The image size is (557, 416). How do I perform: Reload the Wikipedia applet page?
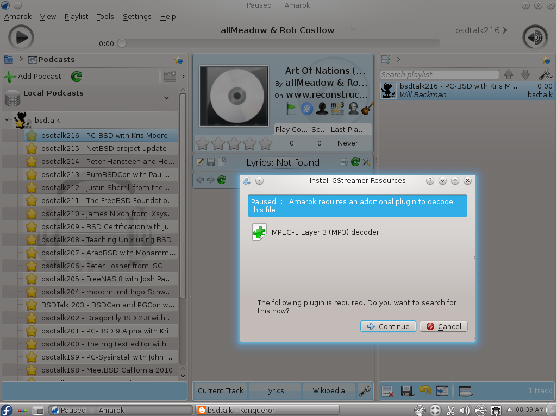click(x=222, y=180)
